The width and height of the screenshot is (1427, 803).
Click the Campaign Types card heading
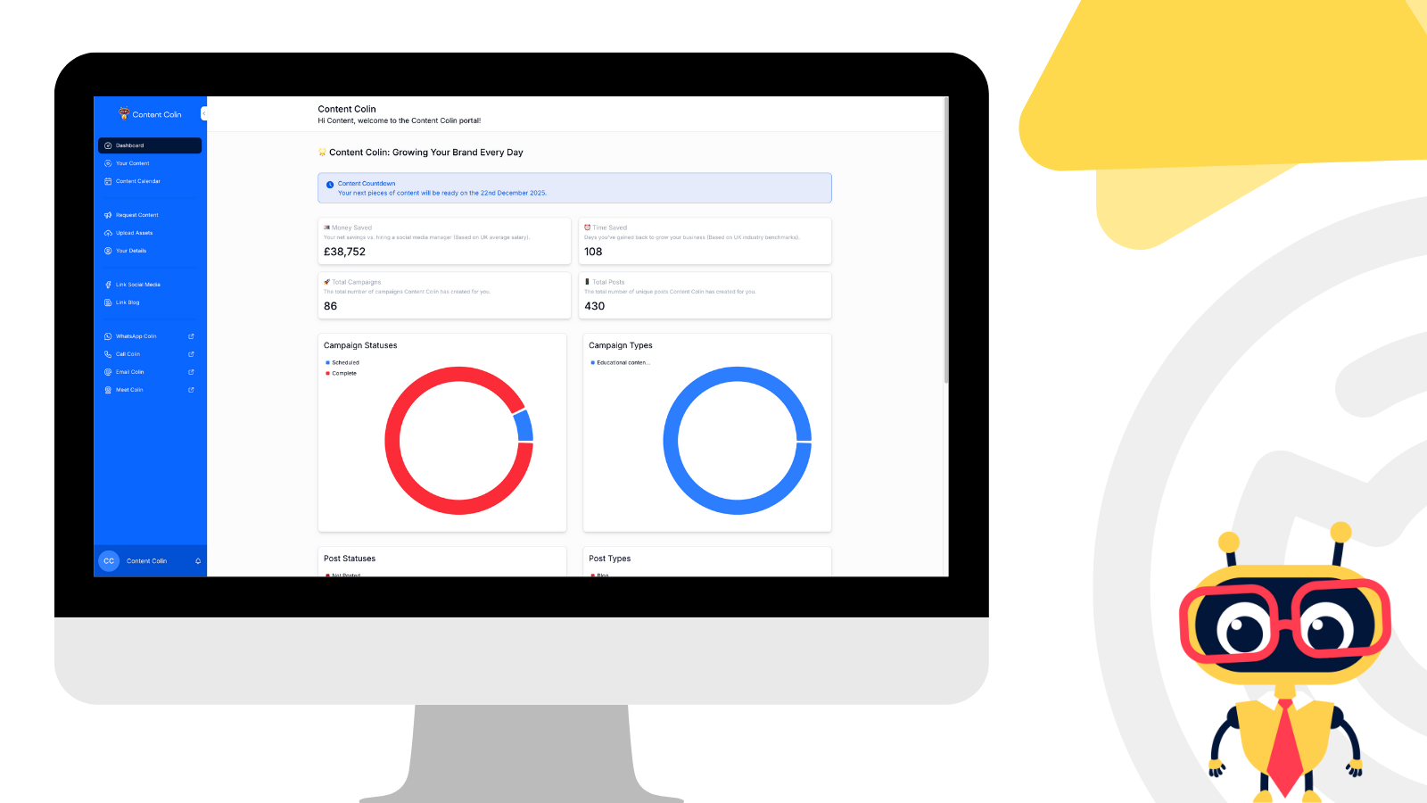(x=621, y=345)
